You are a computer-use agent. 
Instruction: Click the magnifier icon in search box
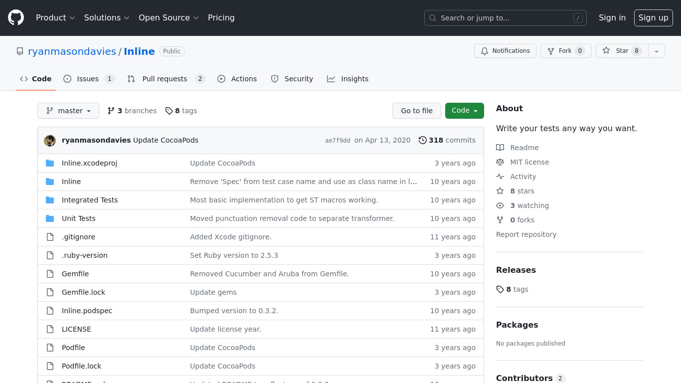(433, 18)
